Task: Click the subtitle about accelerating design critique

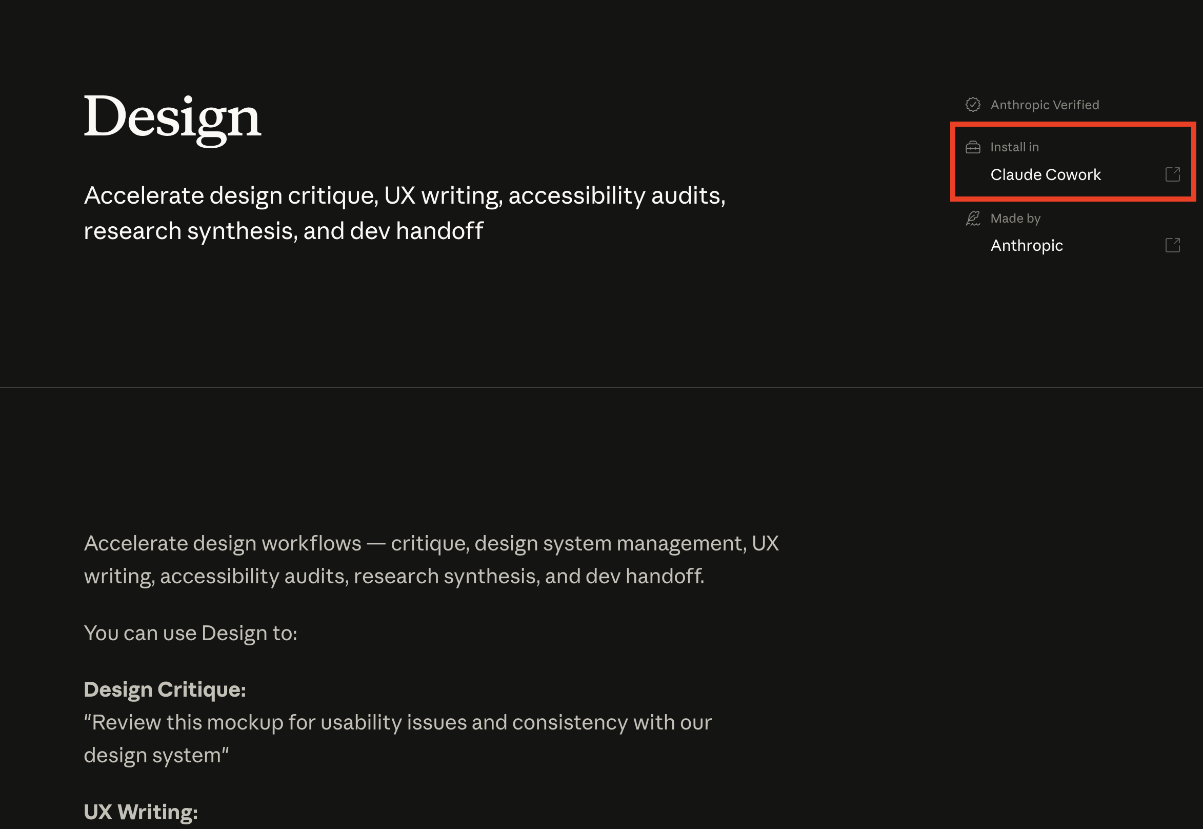Action: [404, 196]
